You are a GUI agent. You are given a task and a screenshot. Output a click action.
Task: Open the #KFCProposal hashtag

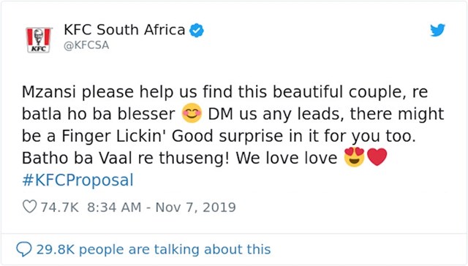(78, 180)
